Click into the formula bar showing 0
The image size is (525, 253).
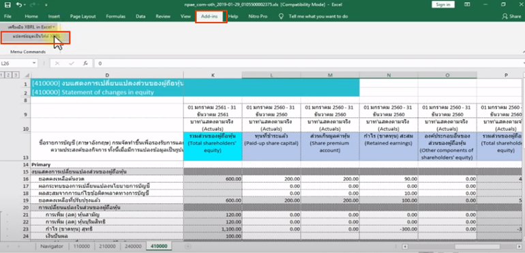point(308,63)
